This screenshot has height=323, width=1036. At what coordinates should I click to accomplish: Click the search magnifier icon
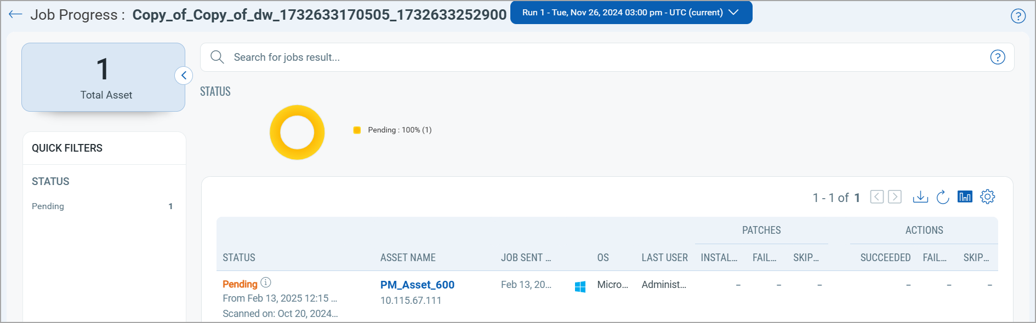217,57
